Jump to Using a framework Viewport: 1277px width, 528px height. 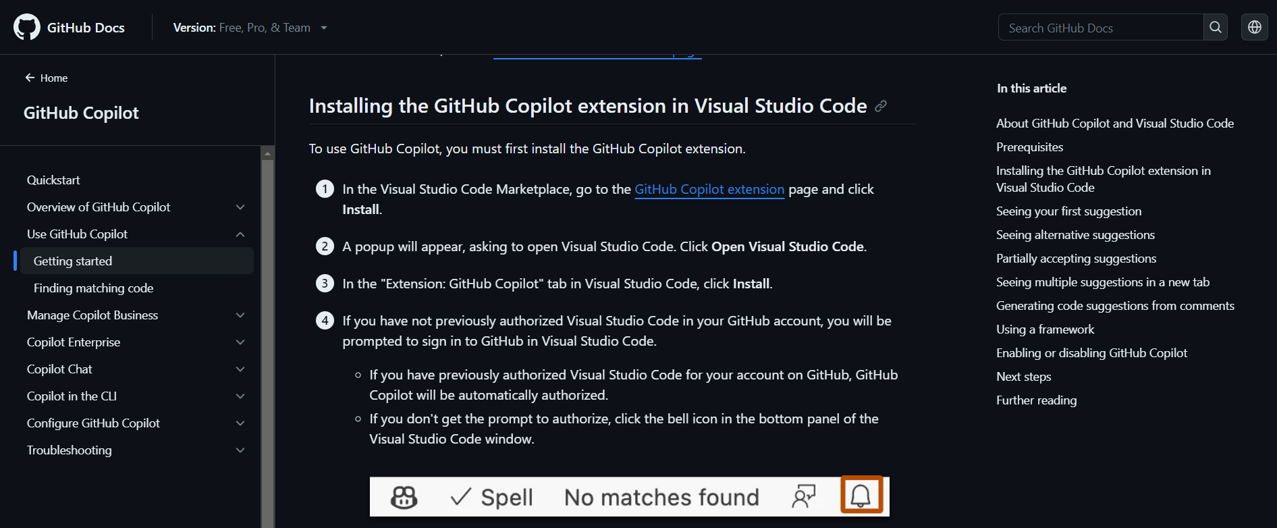1045,329
